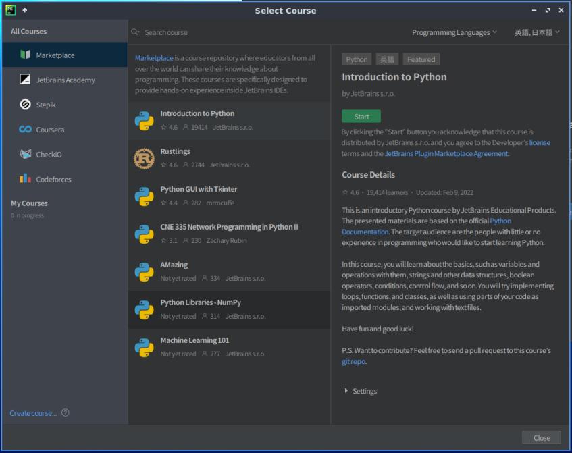The image size is (572, 453).
Task: Click the Featured tag chip
Action: point(421,59)
